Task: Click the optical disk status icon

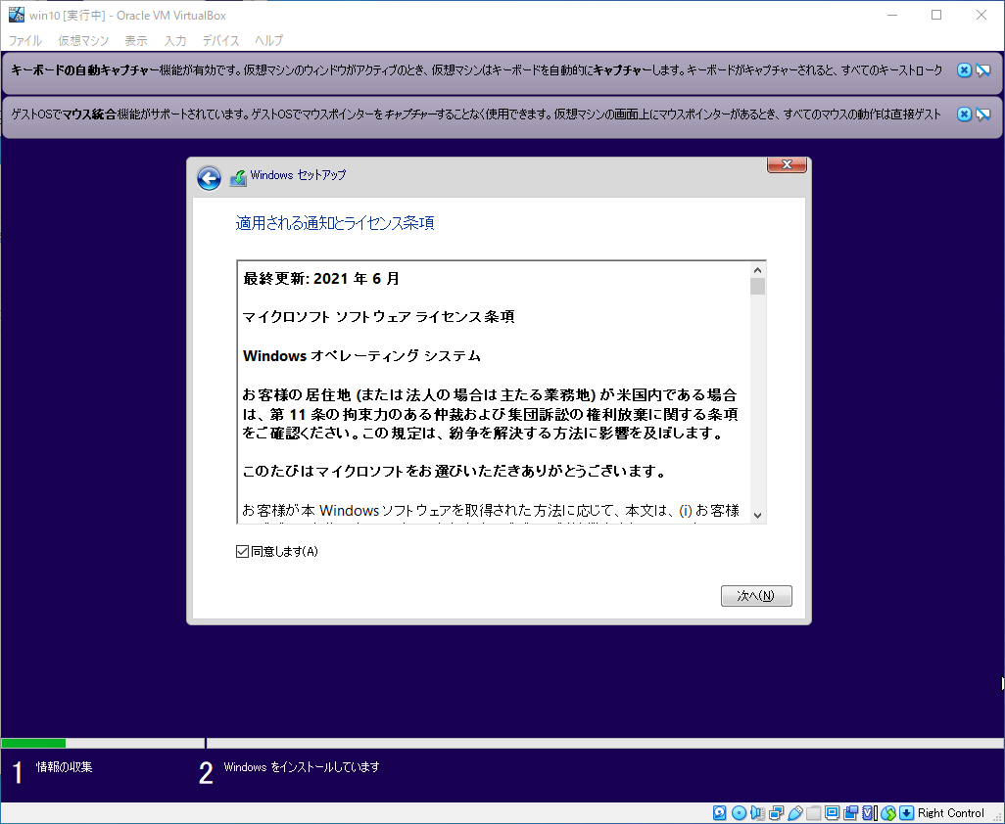Action: 739,813
